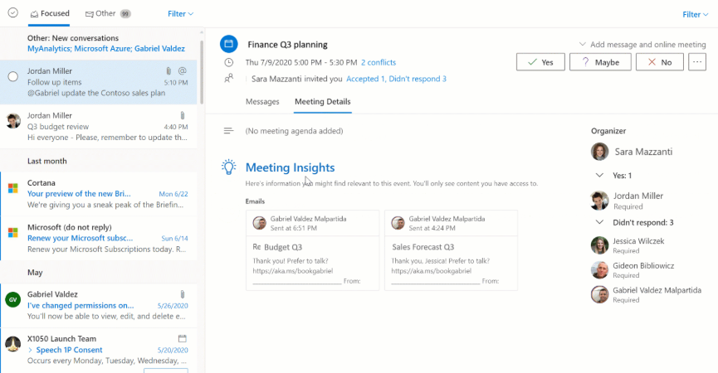Image resolution: width=718 pixels, height=373 pixels.
Task: Open the I've changed permissions on... email
Action: (99, 305)
